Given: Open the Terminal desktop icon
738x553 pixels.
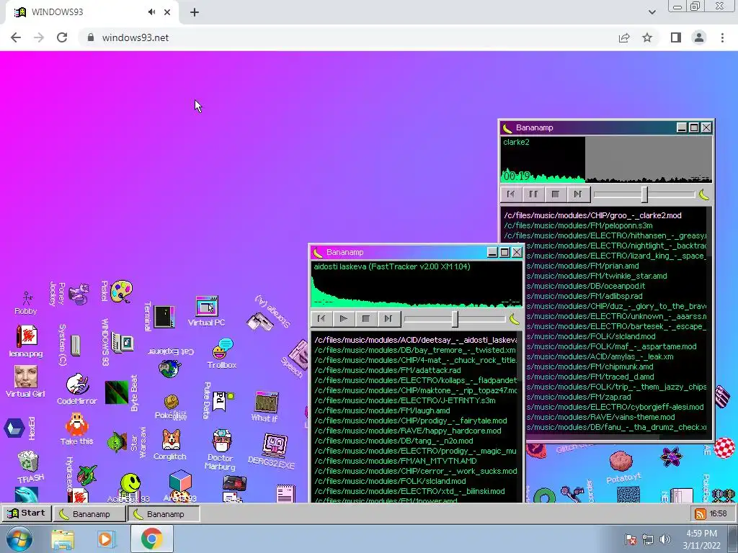Looking at the screenshot, I should [164, 316].
